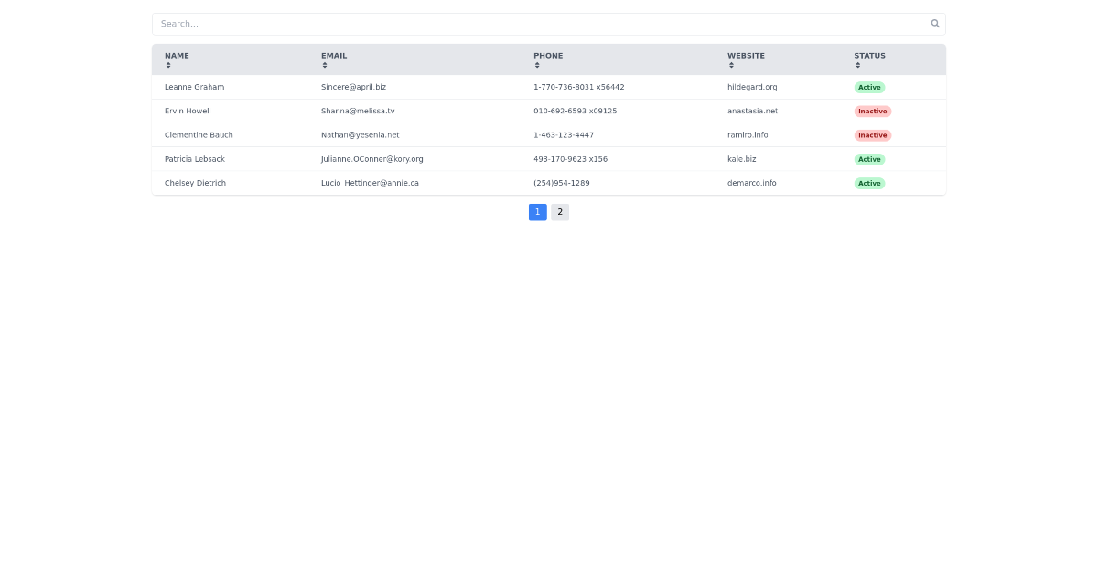The height and width of the screenshot is (576, 1098).
Task: Click the STATUS column header
Action: (x=869, y=56)
